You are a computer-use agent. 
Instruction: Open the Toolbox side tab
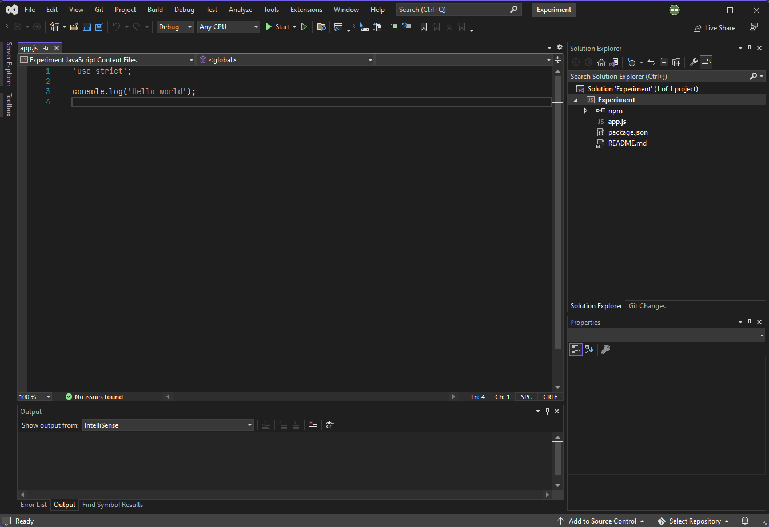tap(9, 104)
